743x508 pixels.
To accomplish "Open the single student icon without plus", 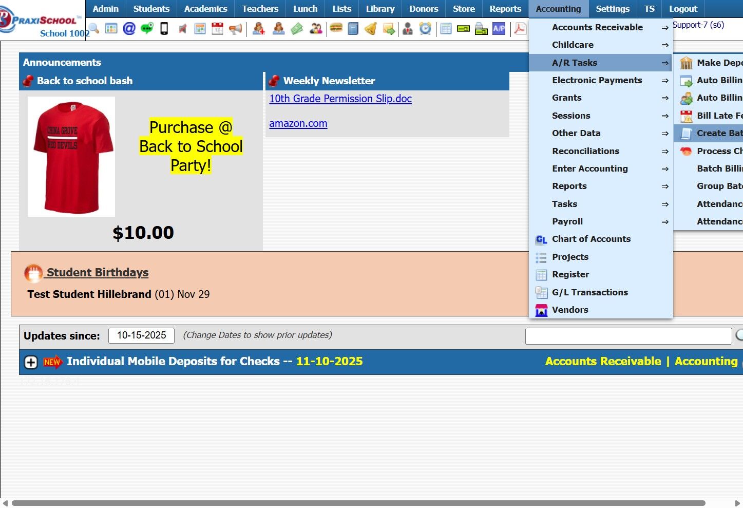I will point(278,28).
